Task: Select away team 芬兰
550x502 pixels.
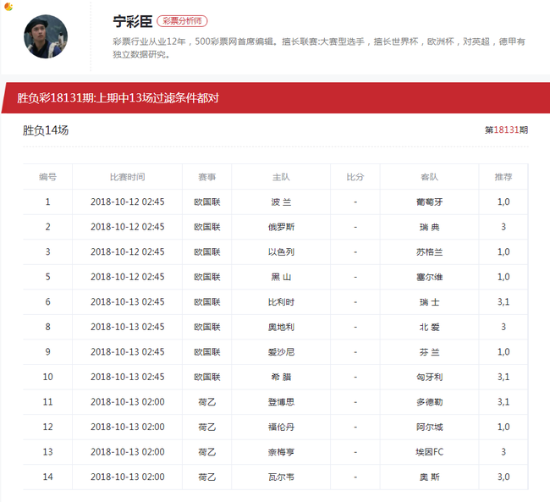Action: tap(429, 352)
